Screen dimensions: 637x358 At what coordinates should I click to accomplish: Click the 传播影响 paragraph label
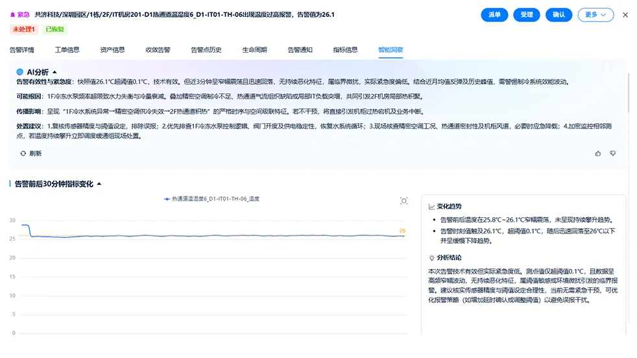pyautogui.click(x=29, y=112)
